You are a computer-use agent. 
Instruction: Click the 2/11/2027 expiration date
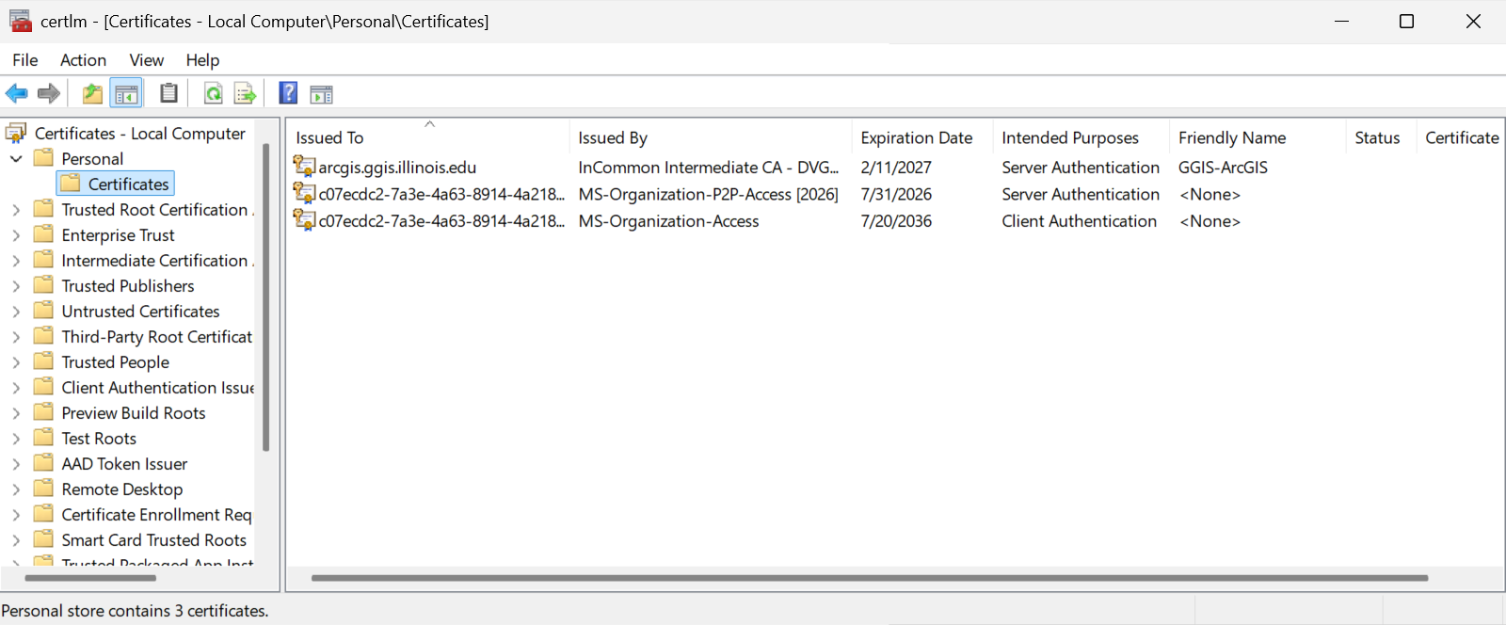pyautogui.click(x=896, y=167)
